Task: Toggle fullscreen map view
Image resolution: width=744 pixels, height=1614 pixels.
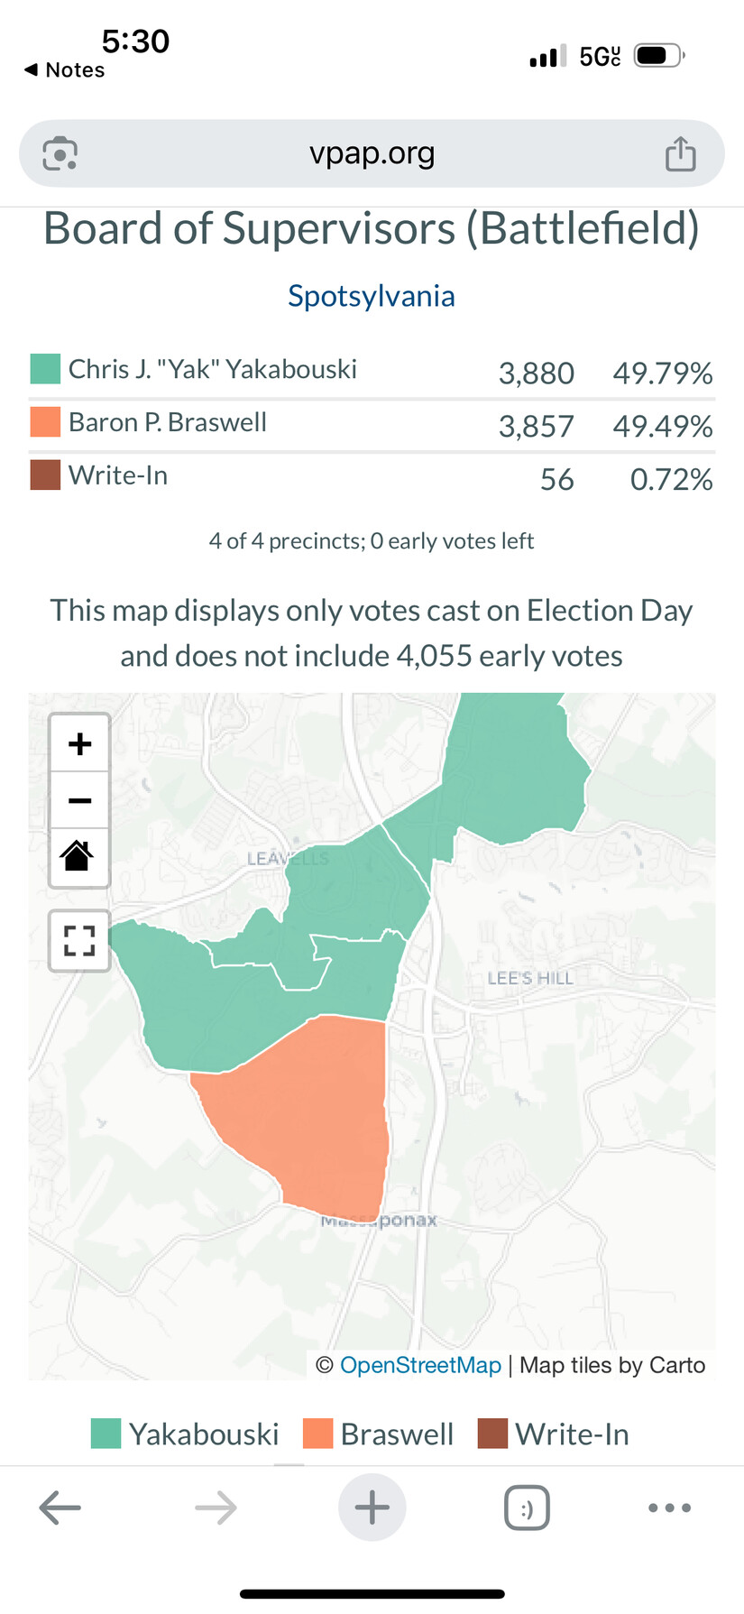Action: point(79,941)
